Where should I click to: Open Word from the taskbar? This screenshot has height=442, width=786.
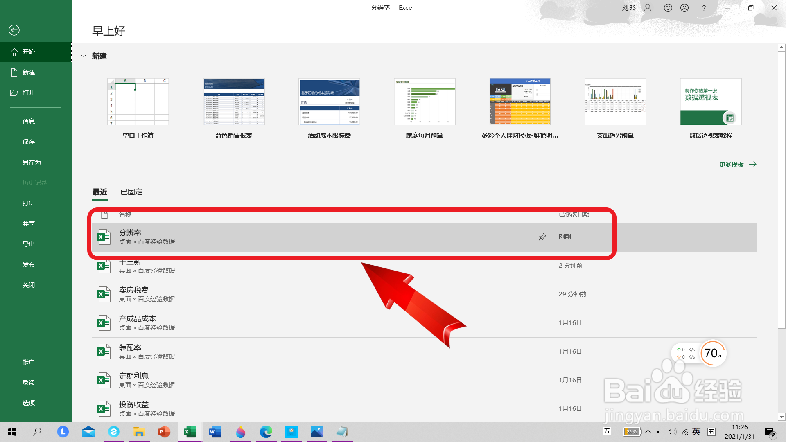(x=215, y=432)
